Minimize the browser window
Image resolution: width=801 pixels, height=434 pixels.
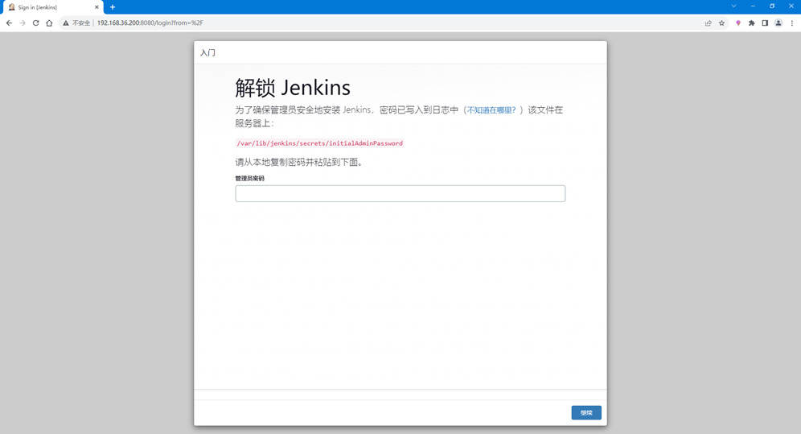[x=753, y=6]
